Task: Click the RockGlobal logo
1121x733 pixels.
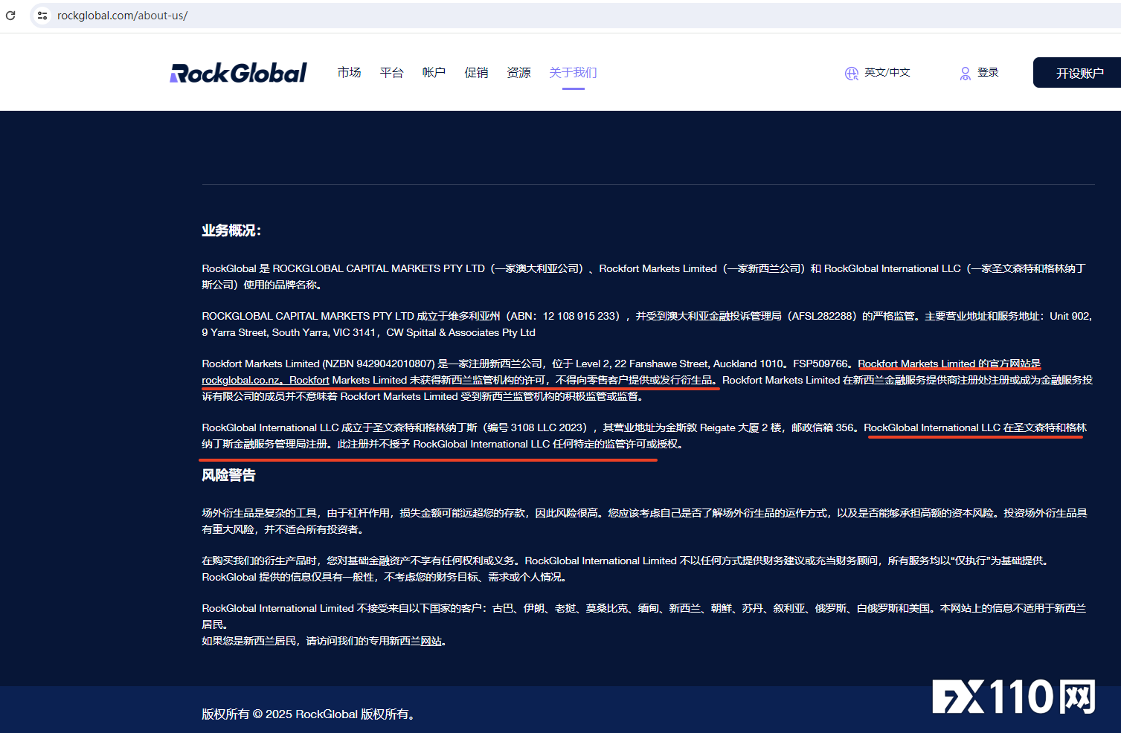Action: pyautogui.click(x=238, y=73)
